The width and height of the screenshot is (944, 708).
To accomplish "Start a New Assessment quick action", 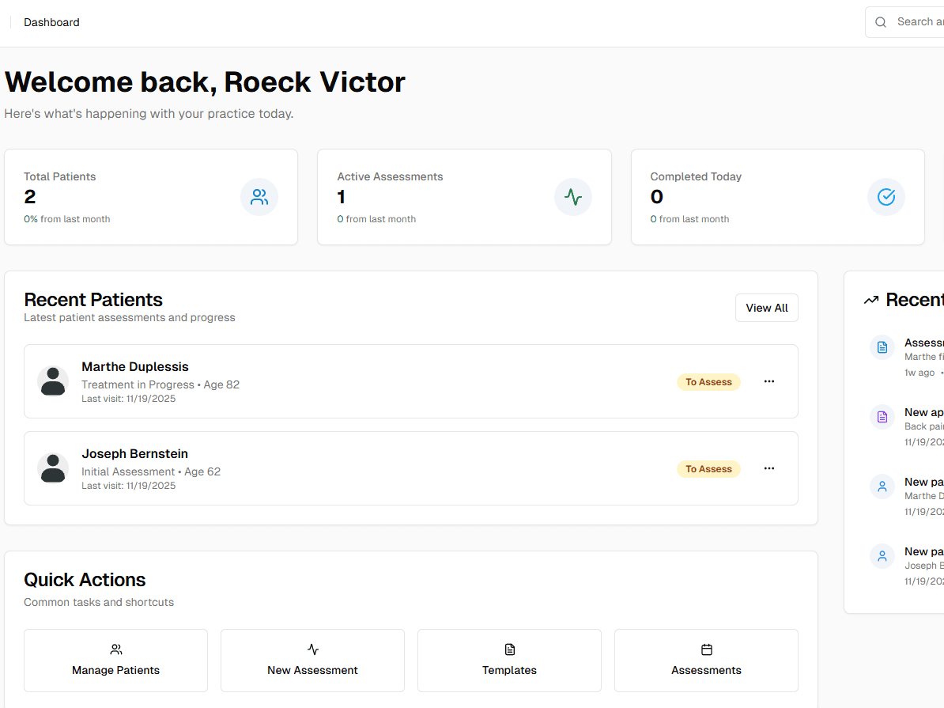I will (312, 661).
